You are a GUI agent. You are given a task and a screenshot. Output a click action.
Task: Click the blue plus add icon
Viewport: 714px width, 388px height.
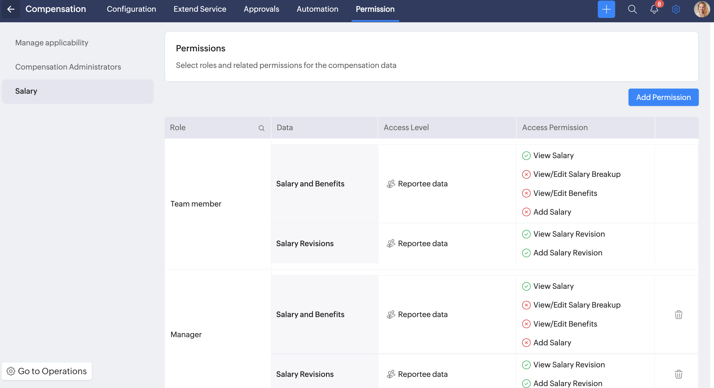pyautogui.click(x=606, y=9)
